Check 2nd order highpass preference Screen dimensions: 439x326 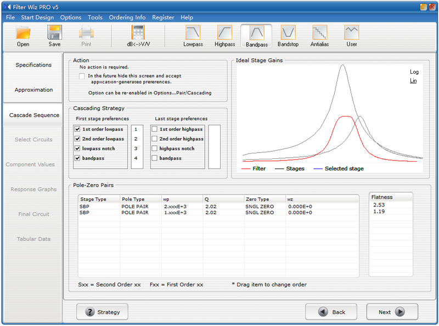click(154, 139)
